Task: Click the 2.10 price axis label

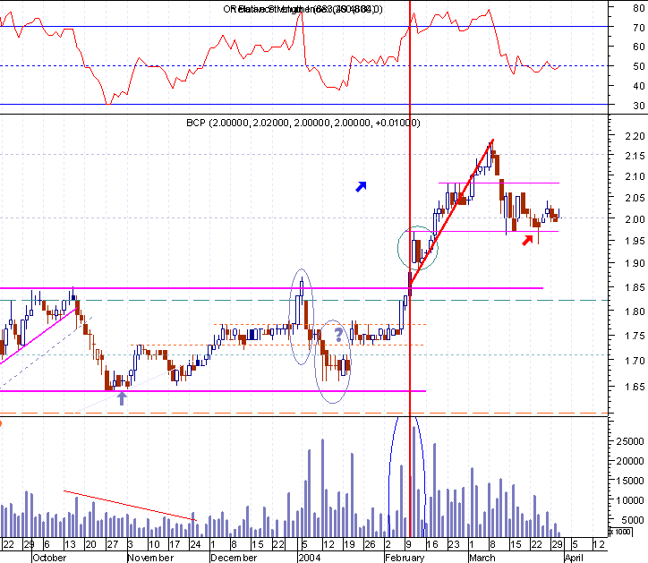Action: point(635,176)
